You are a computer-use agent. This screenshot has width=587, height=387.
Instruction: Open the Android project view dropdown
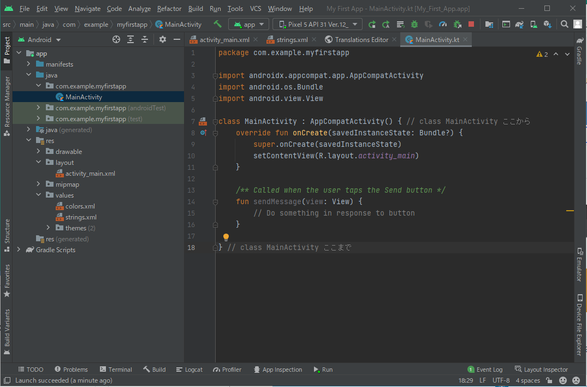[40, 40]
